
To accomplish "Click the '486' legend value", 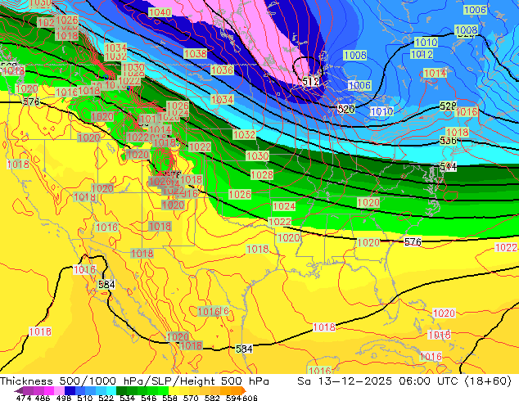I will [43, 398].
